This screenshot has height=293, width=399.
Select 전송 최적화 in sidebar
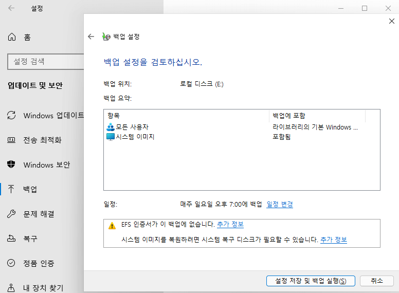pyautogui.click(x=42, y=140)
